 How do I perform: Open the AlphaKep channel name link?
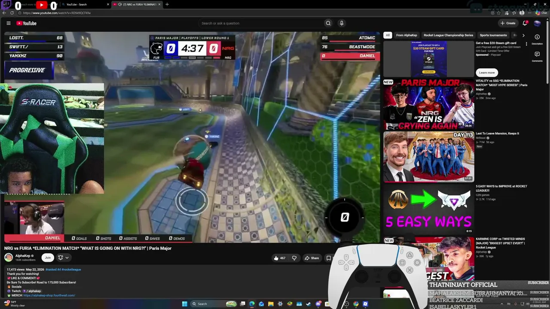click(x=22, y=256)
